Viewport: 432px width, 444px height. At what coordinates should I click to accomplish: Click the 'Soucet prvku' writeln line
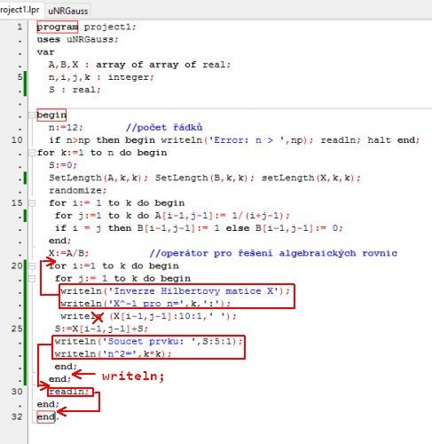pyautogui.click(x=148, y=341)
